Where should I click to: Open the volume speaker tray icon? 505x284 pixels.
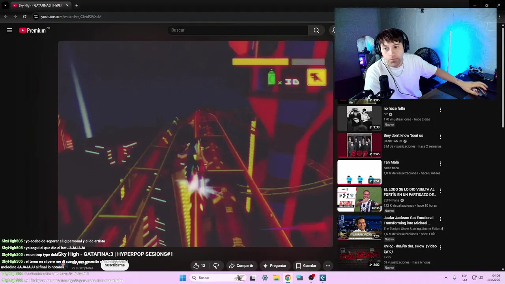point(481,278)
